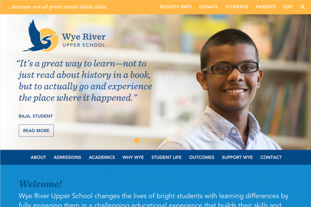Jump to the third carousel dot
This screenshot has height=207, width=311.
pos(156,140)
